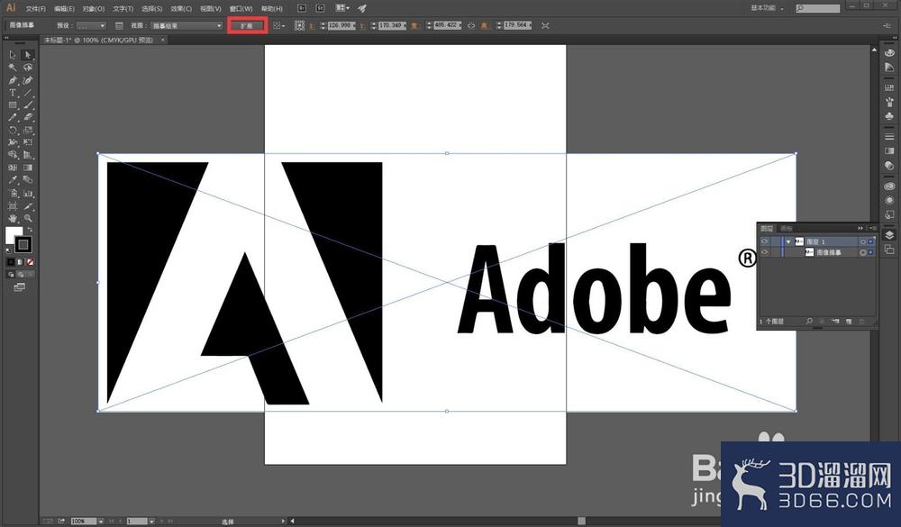The image size is (901, 527).
Task: Click the Y coordinate value field
Action: (x=392, y=25)
